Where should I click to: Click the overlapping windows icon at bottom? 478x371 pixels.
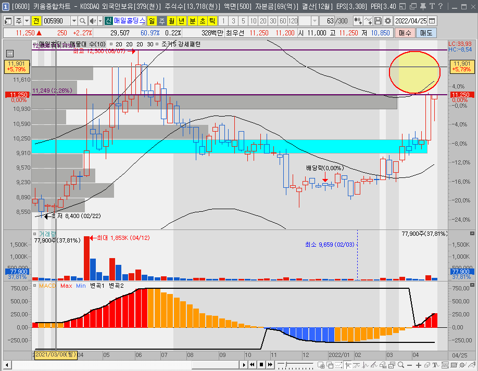pos(330,365)
